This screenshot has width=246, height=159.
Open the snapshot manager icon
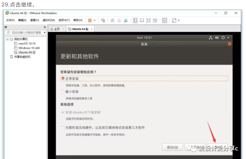(126, 20)
